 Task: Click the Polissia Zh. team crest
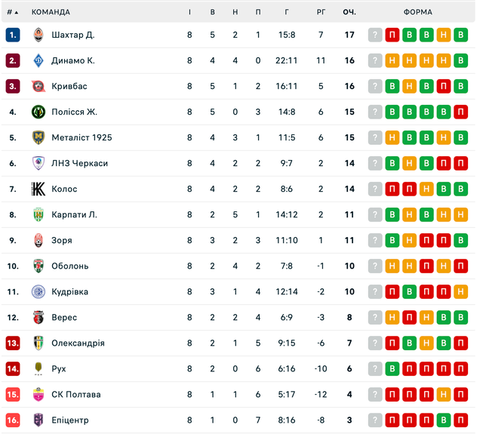tap(38, 112)
